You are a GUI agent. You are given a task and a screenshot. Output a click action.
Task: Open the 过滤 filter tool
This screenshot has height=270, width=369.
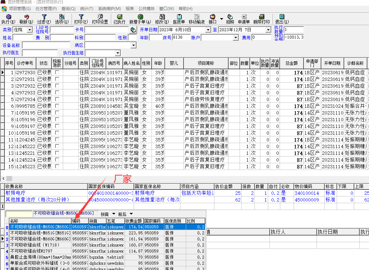tap(44, 19)
